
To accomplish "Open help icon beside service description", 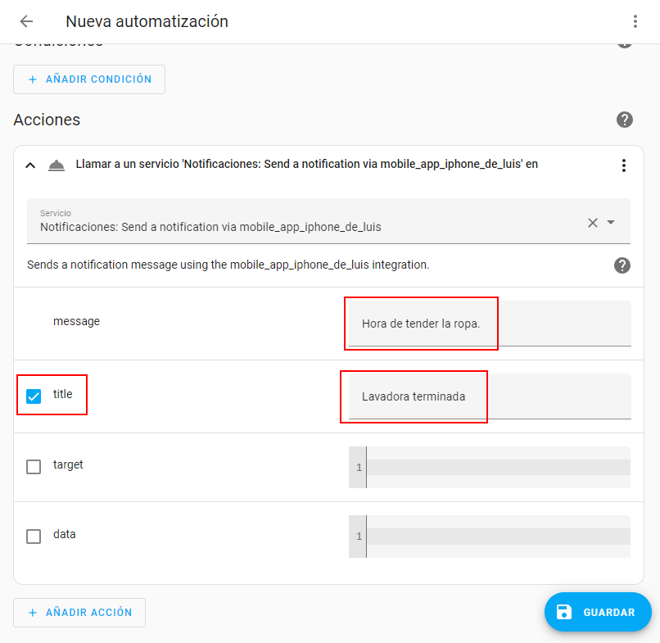I will pyautogui.click(x=622, y=265).
